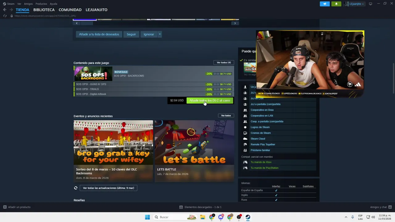Click the page reload icon beside the URL
Screen dimensions: 395x222
5,16
